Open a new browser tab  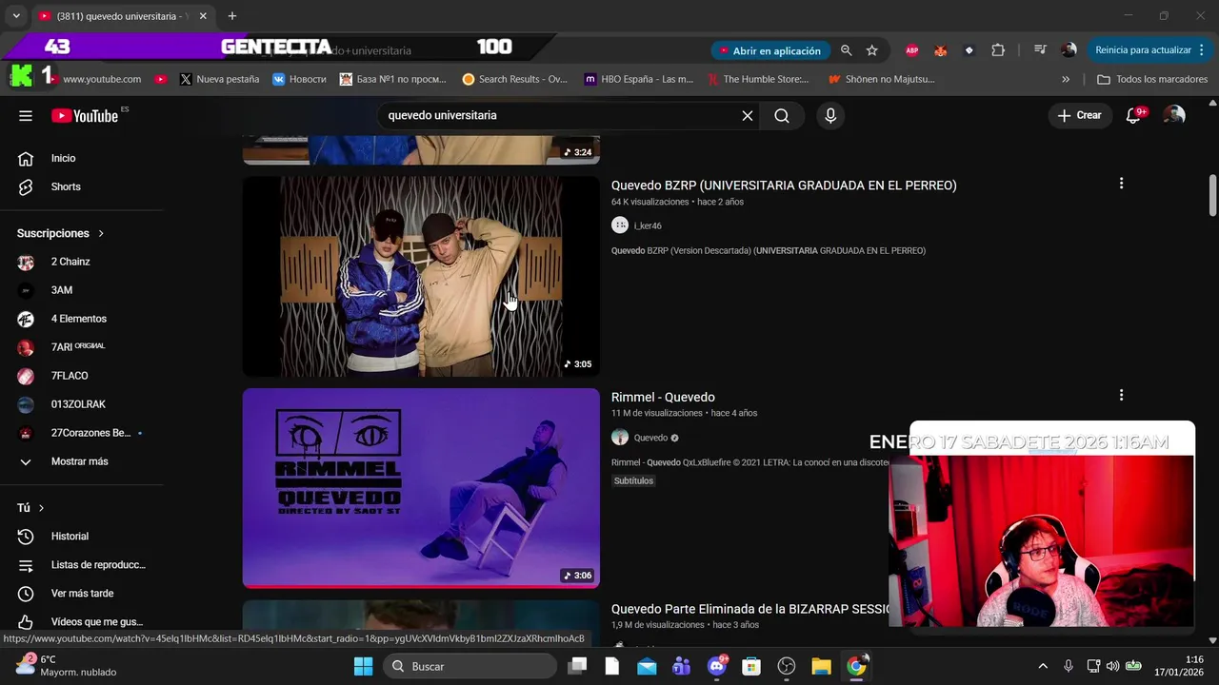[231, 16]
